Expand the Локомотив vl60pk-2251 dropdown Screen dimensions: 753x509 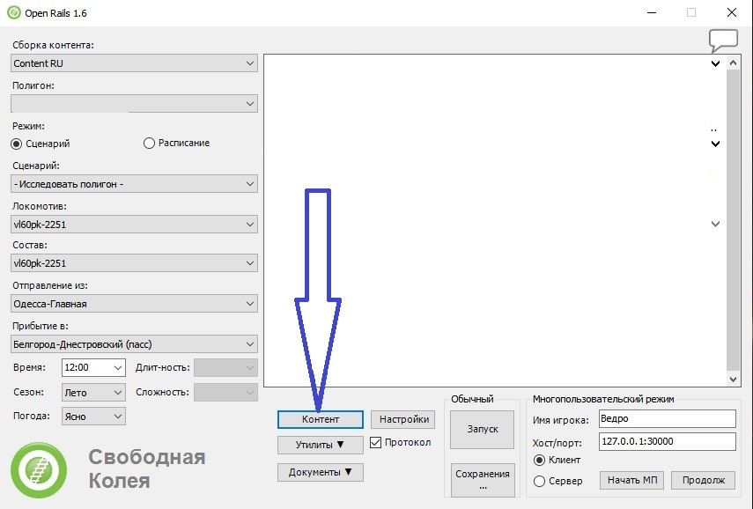(x=135, y=225)
